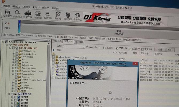Sort by the 短文件名 column header

click(x=145, y=53)
